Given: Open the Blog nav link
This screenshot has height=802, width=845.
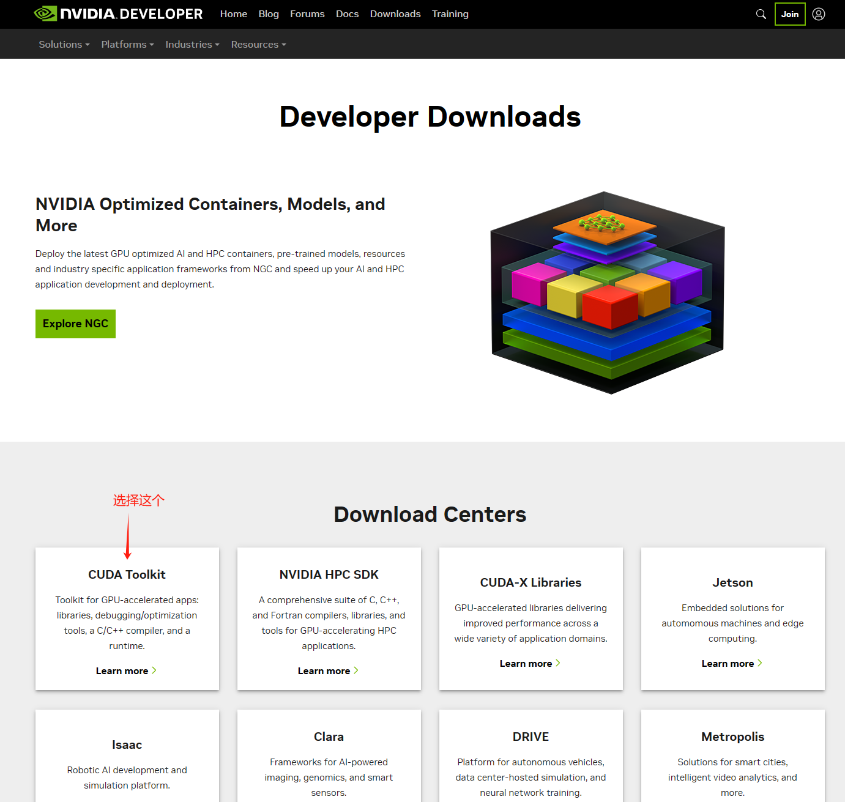Looking at the screenshot, I should click(269, 13).
